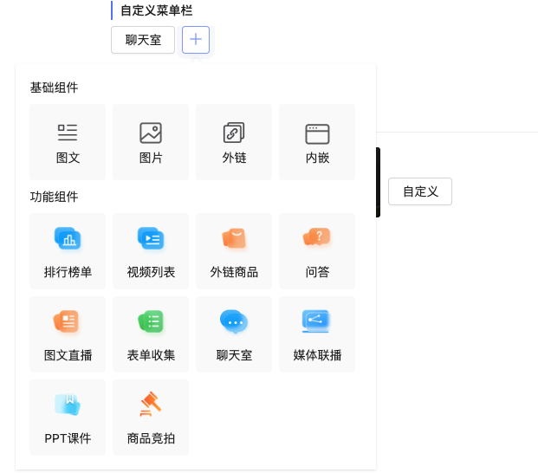Click the 自定义菜单栏 section heading
The height and width of the screenshot is (473, 538).
157,10
